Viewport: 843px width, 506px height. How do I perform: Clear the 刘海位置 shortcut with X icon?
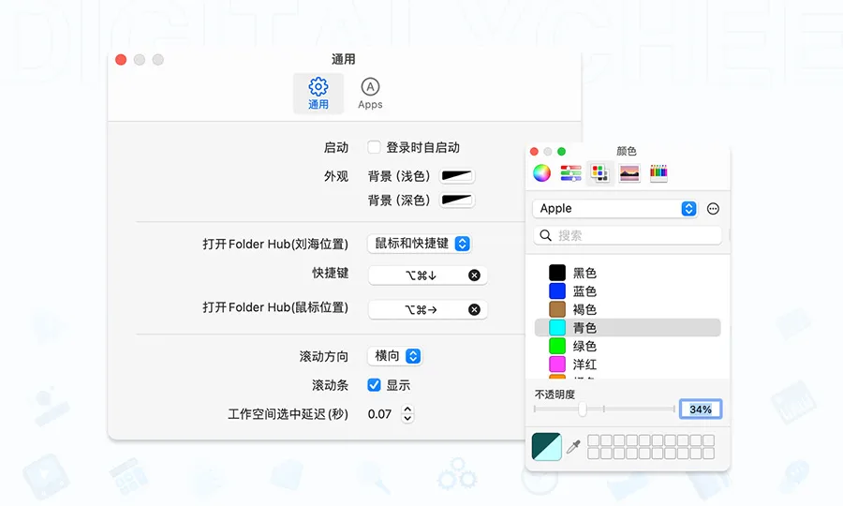474,275
